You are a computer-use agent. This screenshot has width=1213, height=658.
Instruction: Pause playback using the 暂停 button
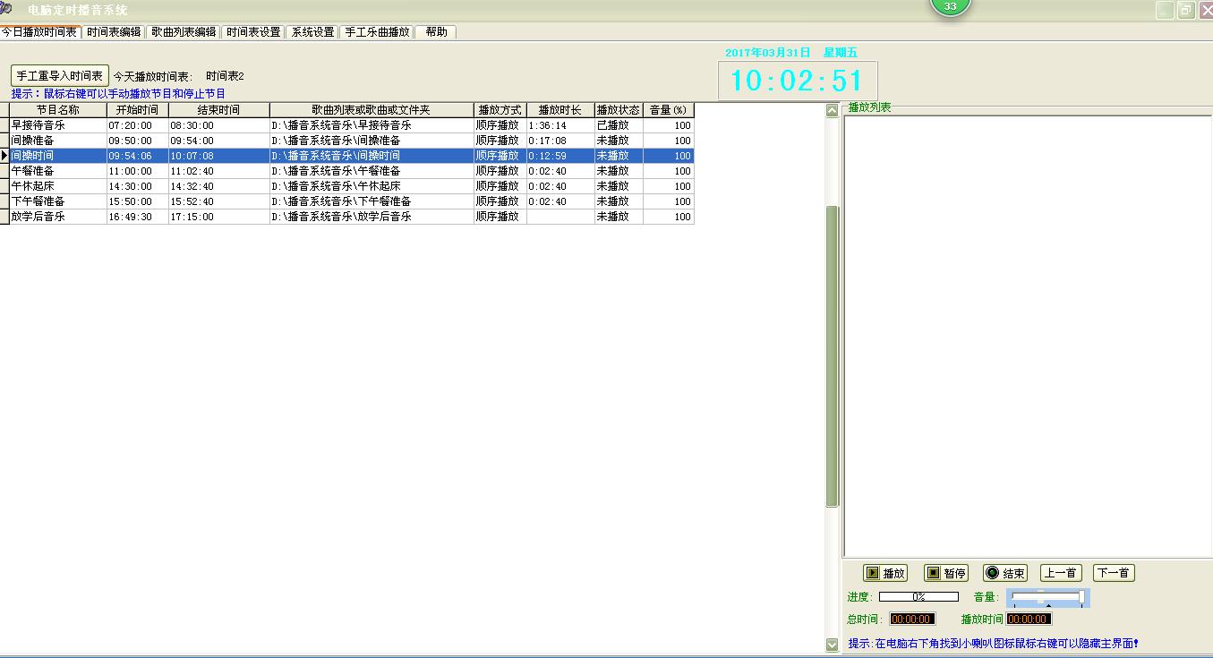pos(946,573)
